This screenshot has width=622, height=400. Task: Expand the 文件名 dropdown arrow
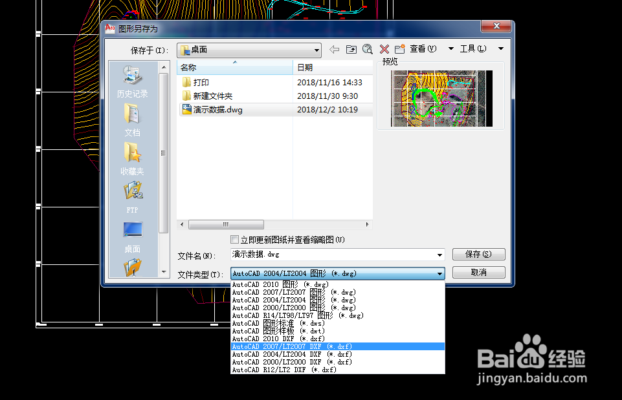(439, 255)
